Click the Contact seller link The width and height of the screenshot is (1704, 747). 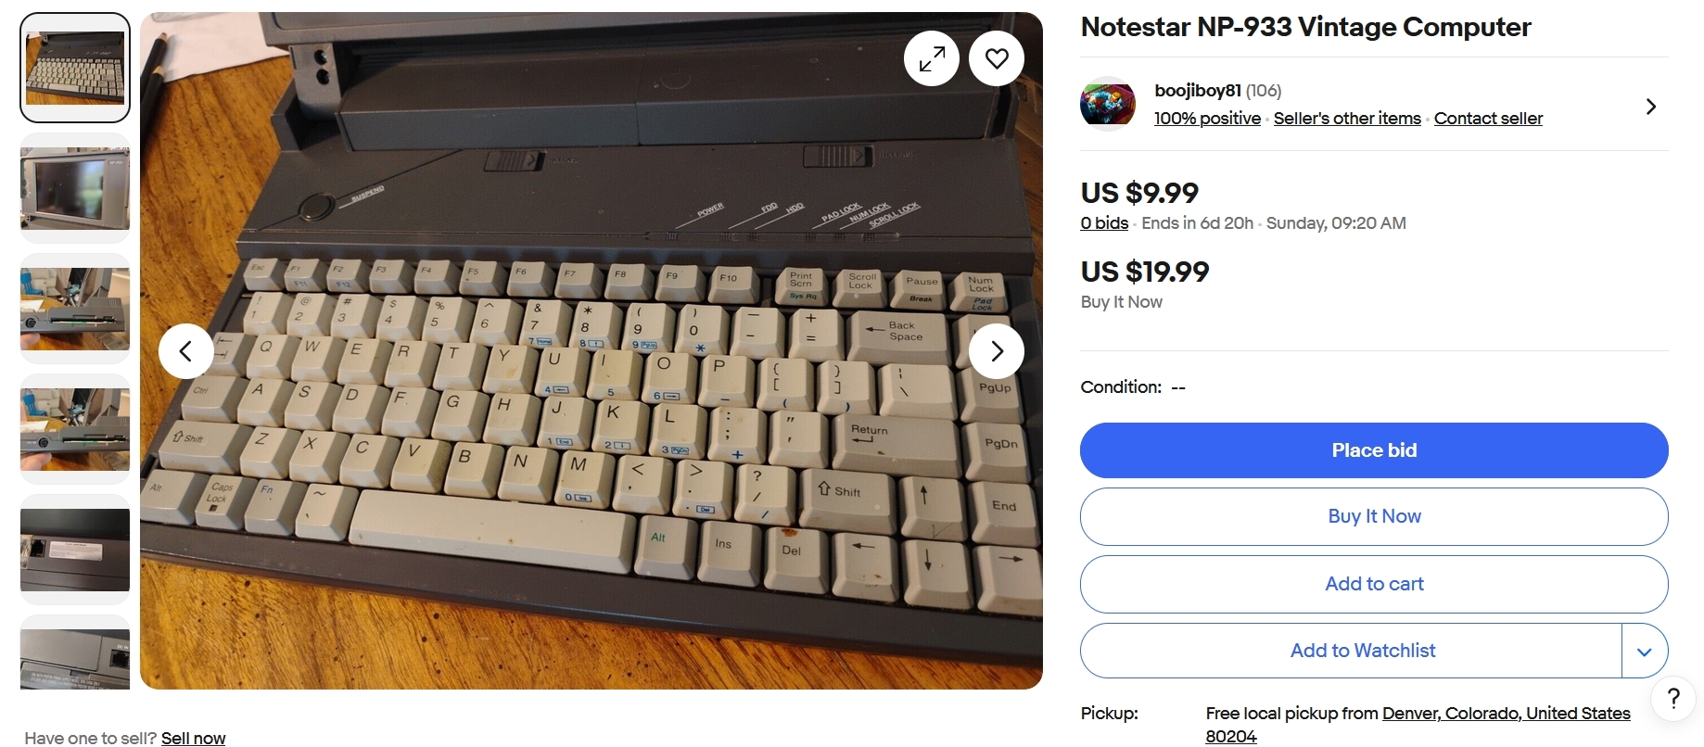point(1488,119)
